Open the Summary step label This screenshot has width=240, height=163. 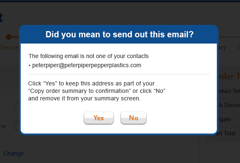tap(221, 48)
